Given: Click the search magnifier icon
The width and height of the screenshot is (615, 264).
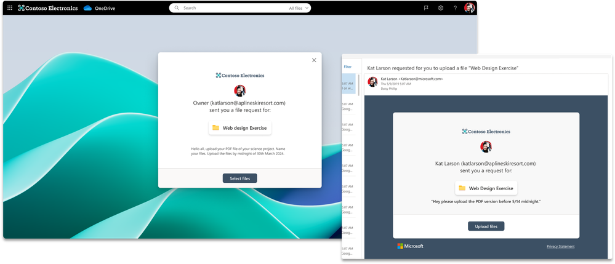Looking at the screenshot, I should (x=177, y=8).
